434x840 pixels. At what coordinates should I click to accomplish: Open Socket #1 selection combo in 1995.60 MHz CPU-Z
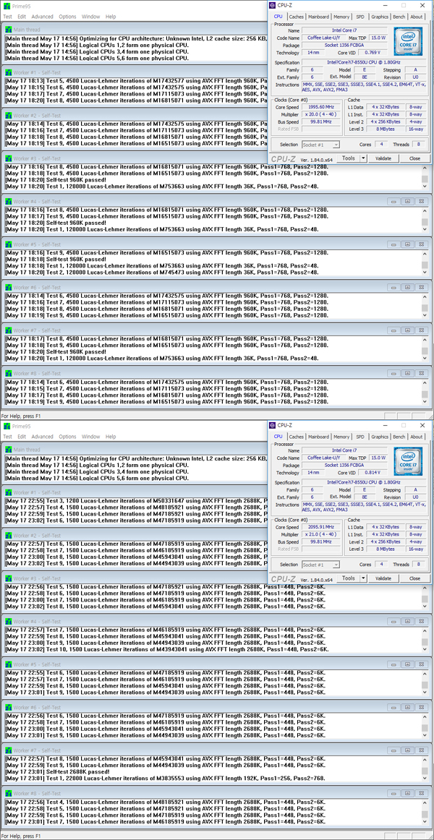tap(320, 145)
